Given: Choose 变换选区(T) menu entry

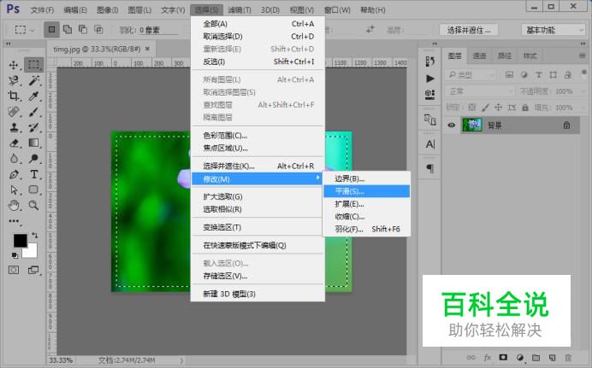Looking at the screenshot, I should pos(258,227).
